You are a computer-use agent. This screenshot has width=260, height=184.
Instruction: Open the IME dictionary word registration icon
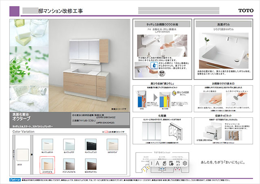[171, 163]
